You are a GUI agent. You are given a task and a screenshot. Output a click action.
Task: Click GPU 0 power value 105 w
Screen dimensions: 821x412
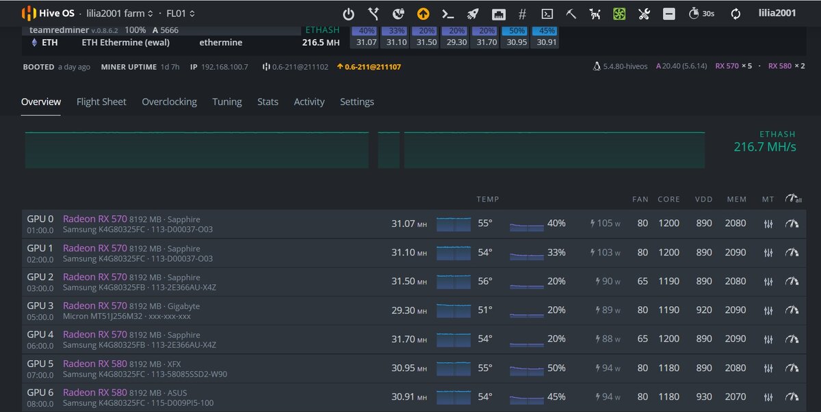coord(605,224)
